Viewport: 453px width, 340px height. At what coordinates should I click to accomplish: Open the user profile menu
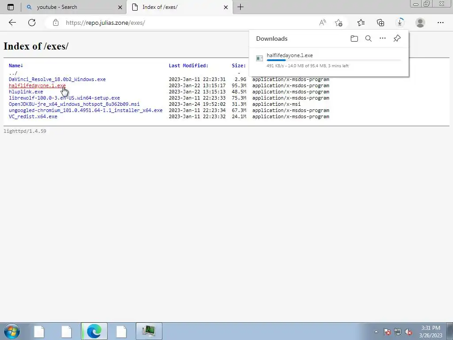click(x=420, y=23)
